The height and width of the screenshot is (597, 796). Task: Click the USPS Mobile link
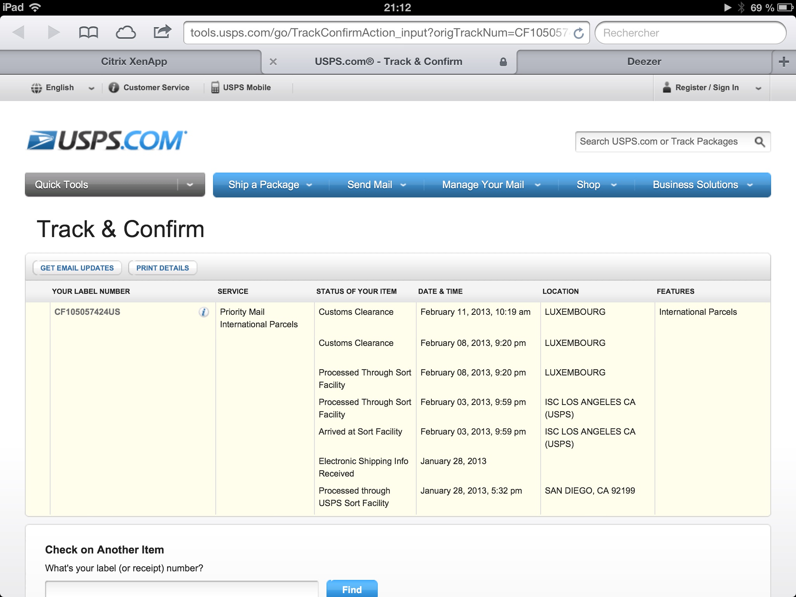point(247,88)
